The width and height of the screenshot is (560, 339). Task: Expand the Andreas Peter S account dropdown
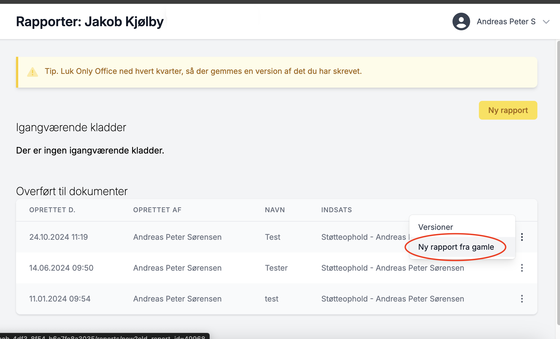[x=546, y=22]
